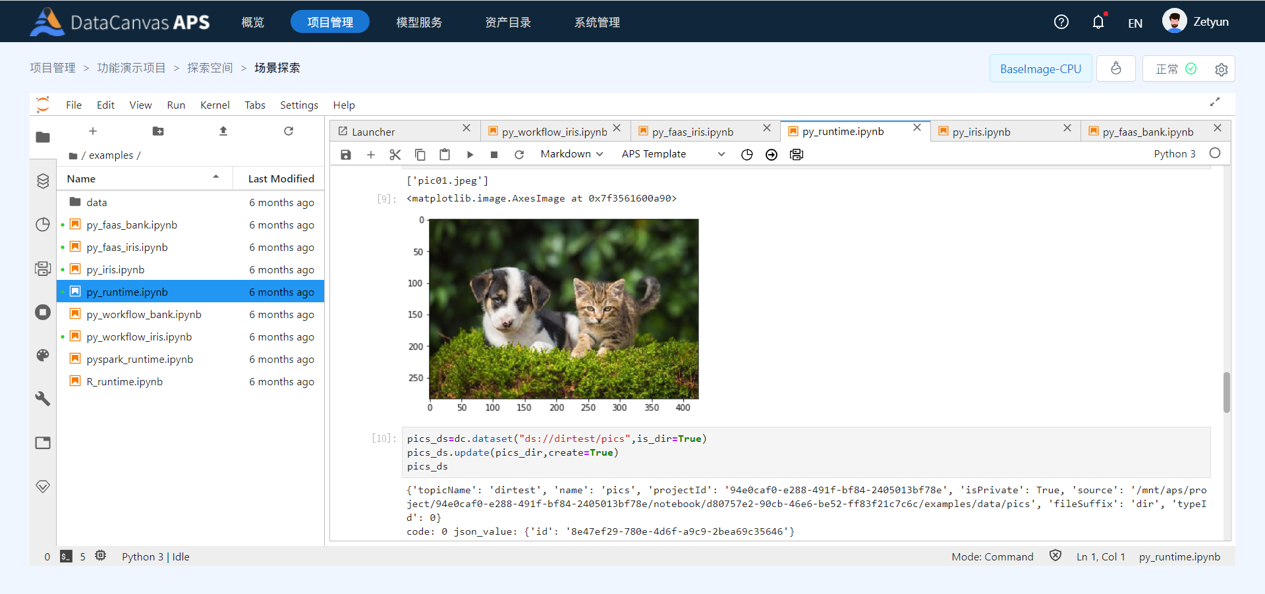Screen dimensions: 1265x594
Task: Open the Settings menu
Action: (299, 105)
